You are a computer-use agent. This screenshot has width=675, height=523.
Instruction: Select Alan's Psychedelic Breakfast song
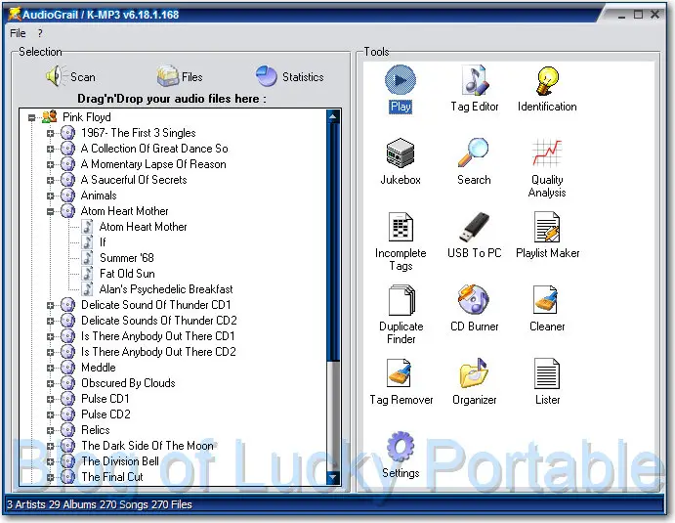166,289
